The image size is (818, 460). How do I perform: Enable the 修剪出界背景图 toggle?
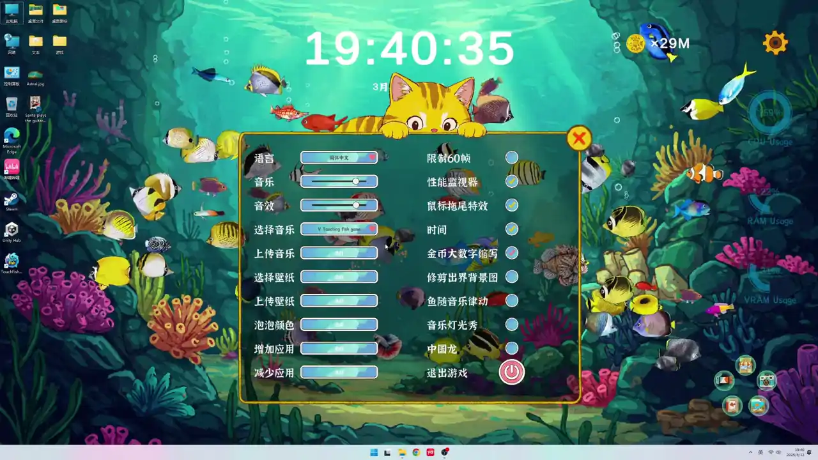(x=511, y=277)
